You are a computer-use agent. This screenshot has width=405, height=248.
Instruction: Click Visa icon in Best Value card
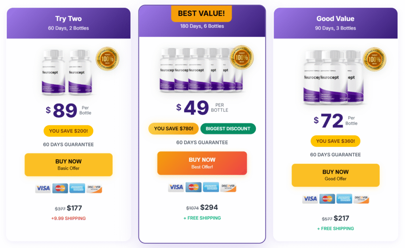click(176, 187)
